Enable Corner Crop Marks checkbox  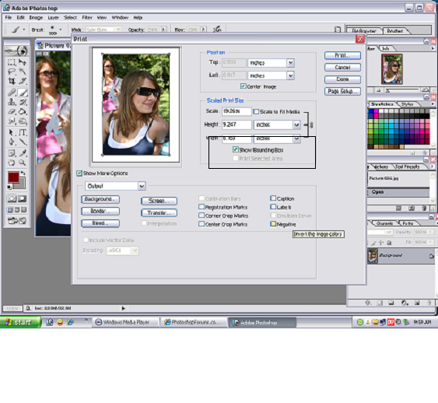[201, 216]
